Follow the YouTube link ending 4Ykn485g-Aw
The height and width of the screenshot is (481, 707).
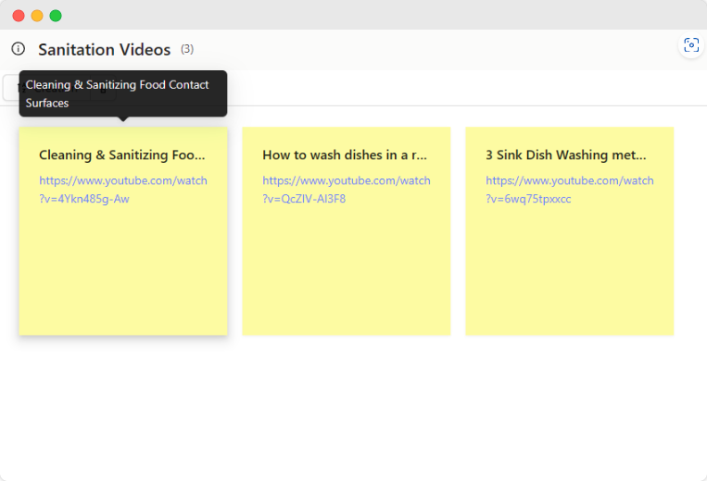click(123, 190)
